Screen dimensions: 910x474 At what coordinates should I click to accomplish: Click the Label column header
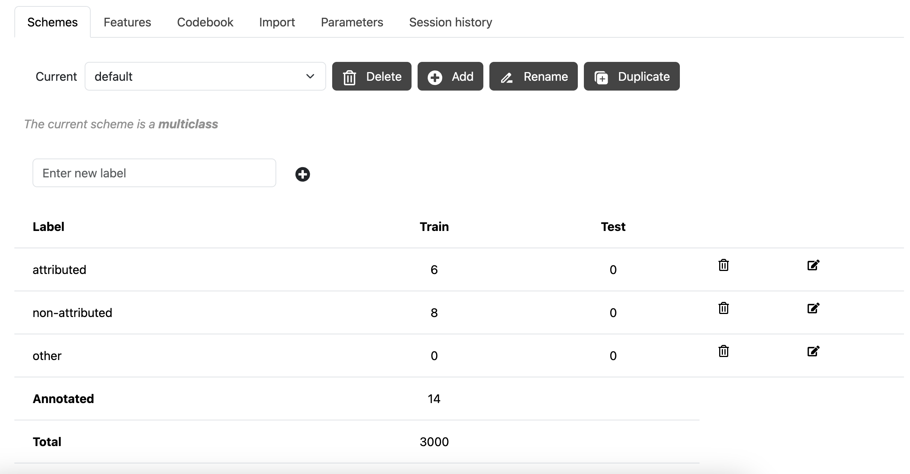tap(48, 227)
